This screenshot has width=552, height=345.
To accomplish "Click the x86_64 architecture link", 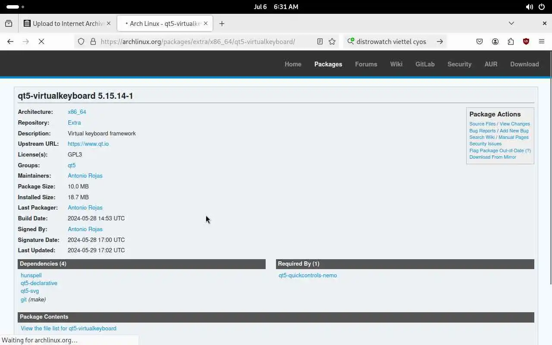I will point(77,112).
